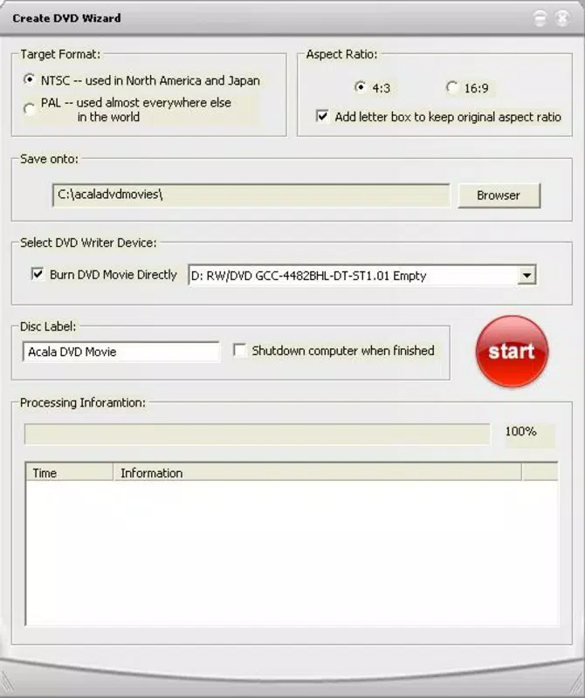Viewport: 585px width, 698px height.
Task: Toggle Add letter box checkbox
Action: click(x=322, y=116)
